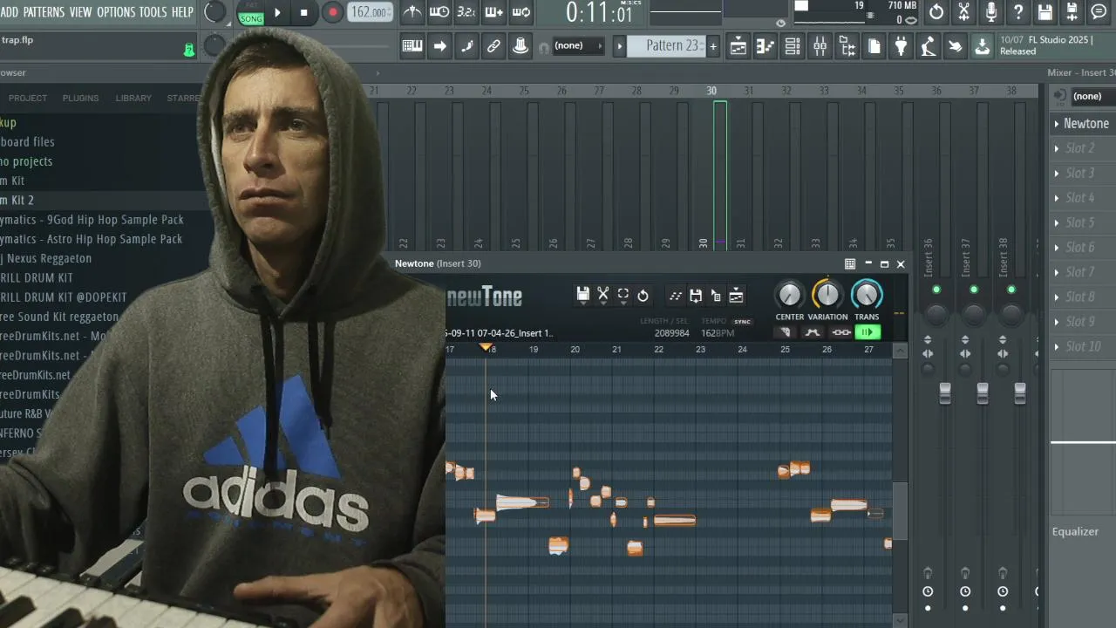Click the typing keyboard to piano icon
The width and height of the screenshot is (1116, 628).
tap(412, 46)
